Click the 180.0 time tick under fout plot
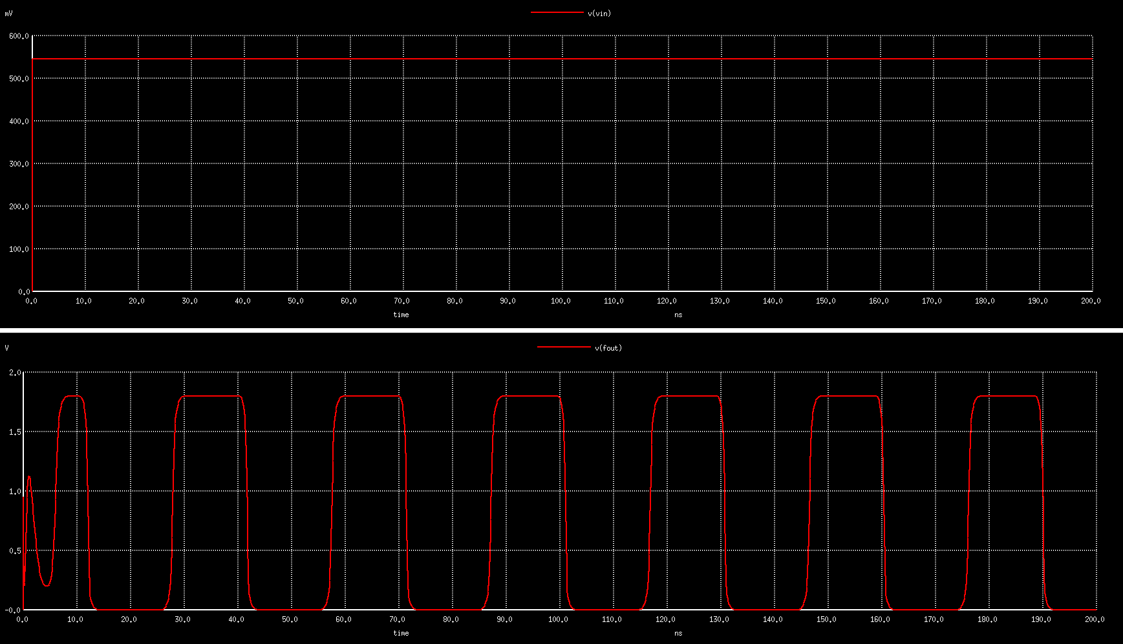Image resolution: width=1123 pixels, height=644 pixels. pos(987,619)
